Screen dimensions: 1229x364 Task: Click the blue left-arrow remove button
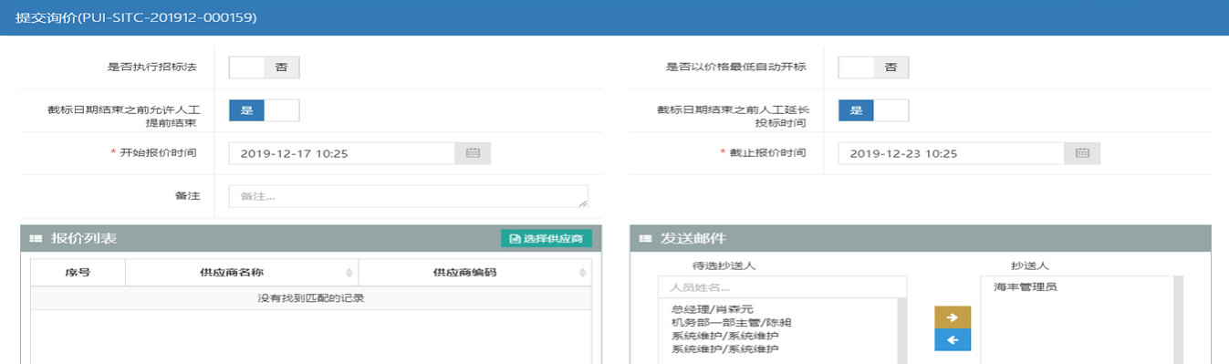point(953,340)
